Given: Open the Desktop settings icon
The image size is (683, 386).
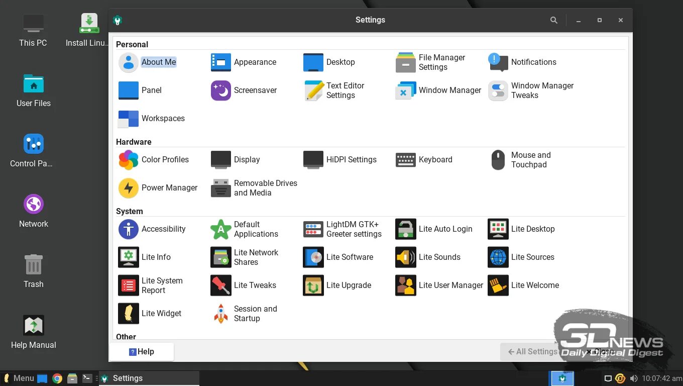Looking at the screenshot, I should pos(313,62).
